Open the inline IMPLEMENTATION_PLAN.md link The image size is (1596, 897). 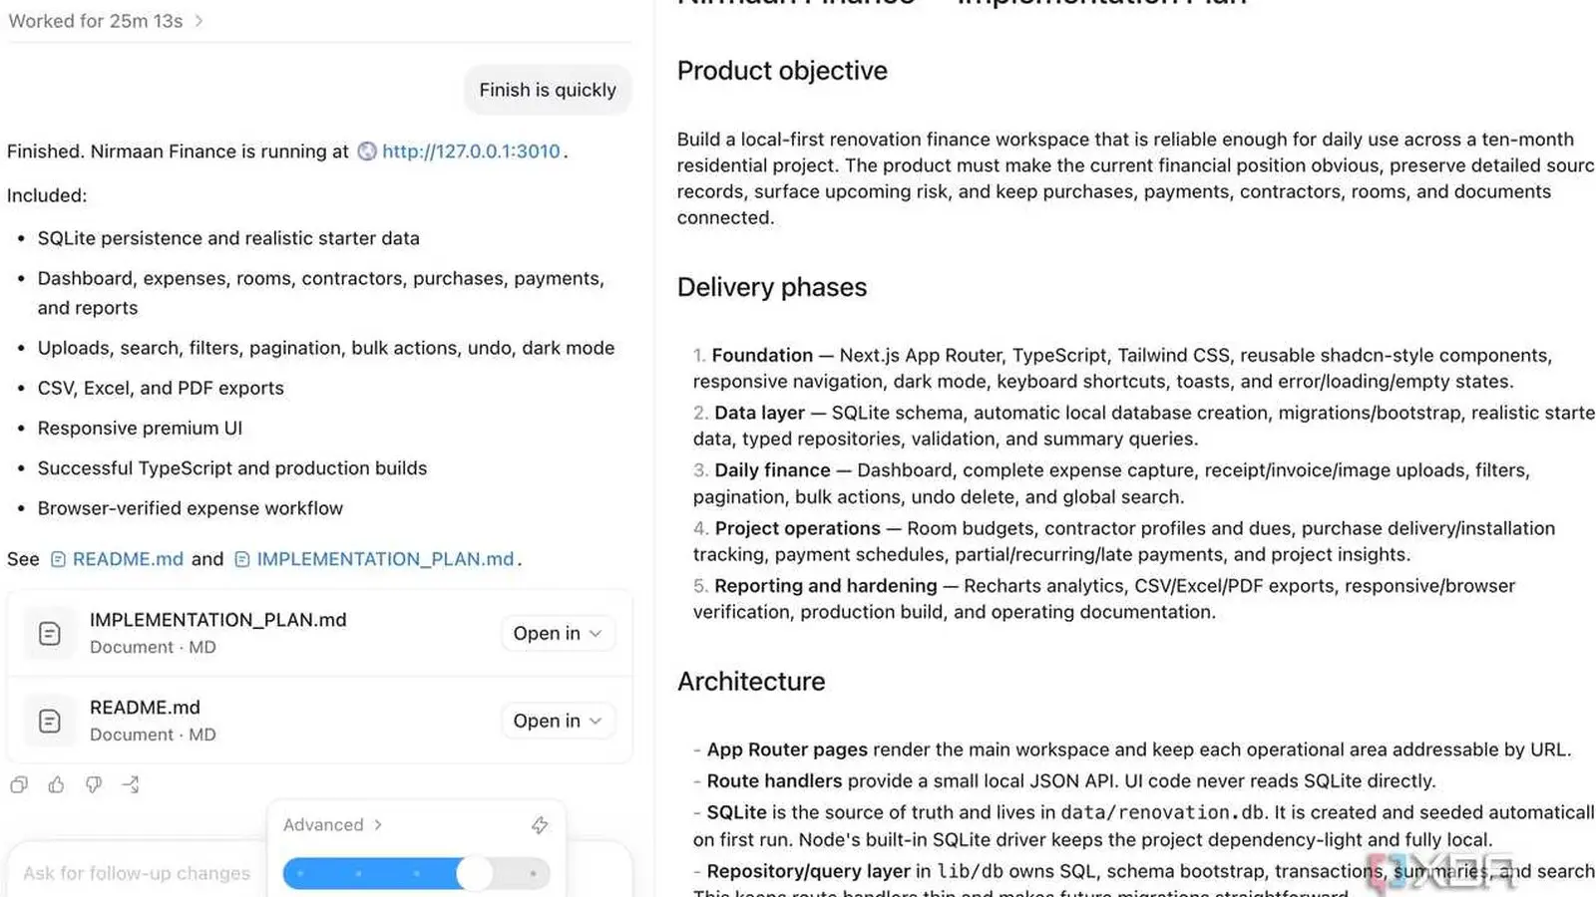[x=385, y=559]
